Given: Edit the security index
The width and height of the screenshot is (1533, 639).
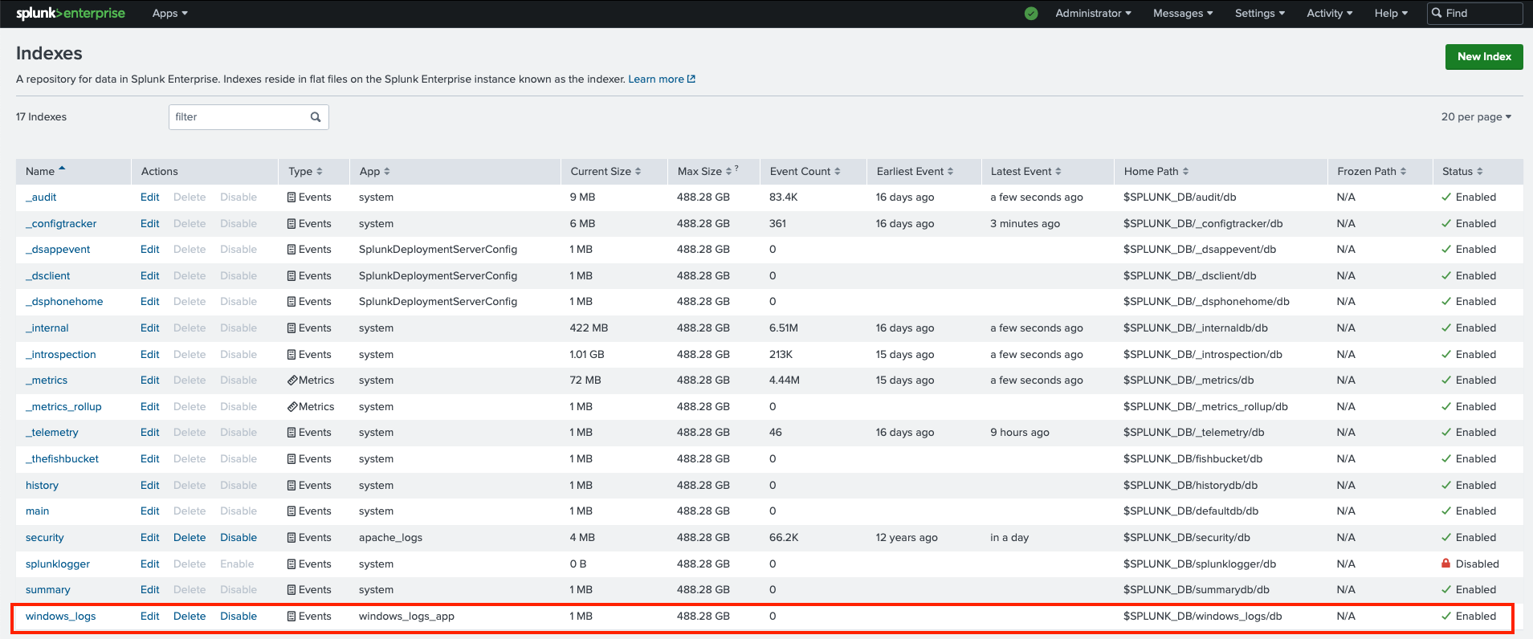Looking at the screenshot, I should click(150, 538).
